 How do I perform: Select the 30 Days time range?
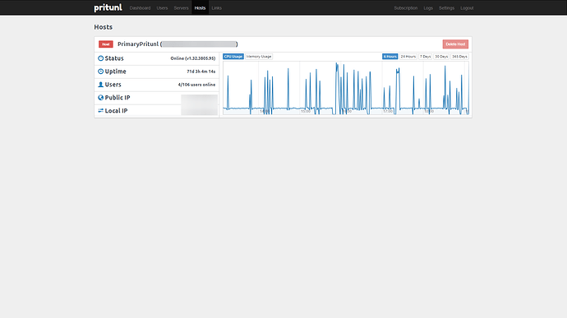(441, 57)
